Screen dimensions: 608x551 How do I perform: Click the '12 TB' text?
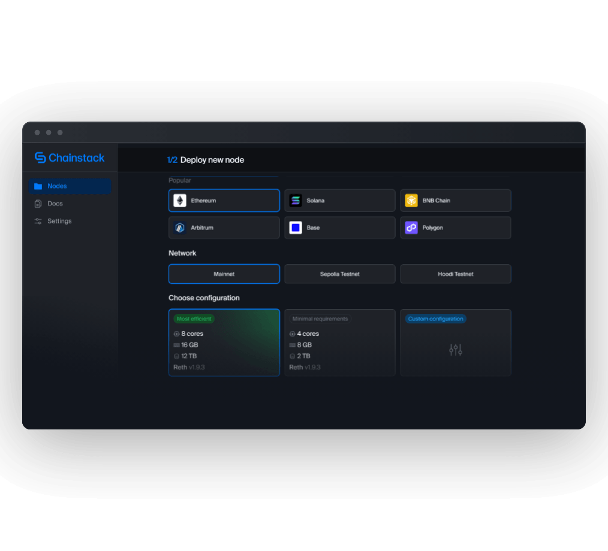pyautogui.click(x=189, y=356)
